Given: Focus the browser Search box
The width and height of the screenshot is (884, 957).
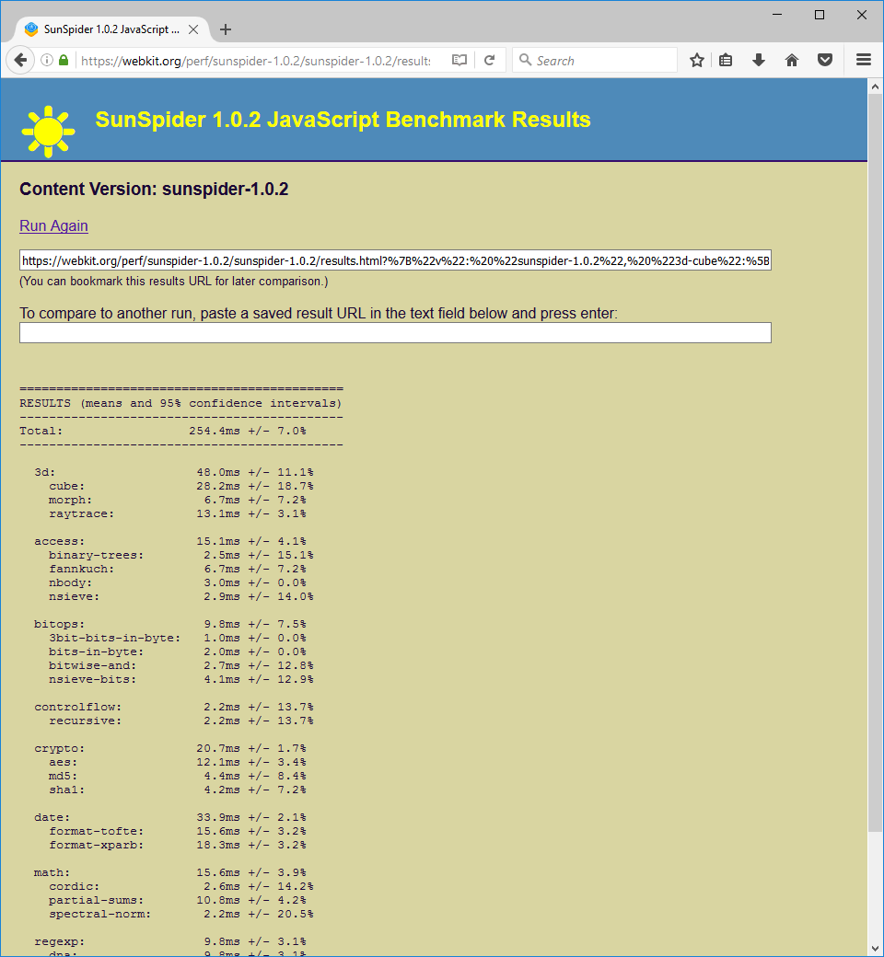Looking at the screenshot, I should [x=595, y=61].
